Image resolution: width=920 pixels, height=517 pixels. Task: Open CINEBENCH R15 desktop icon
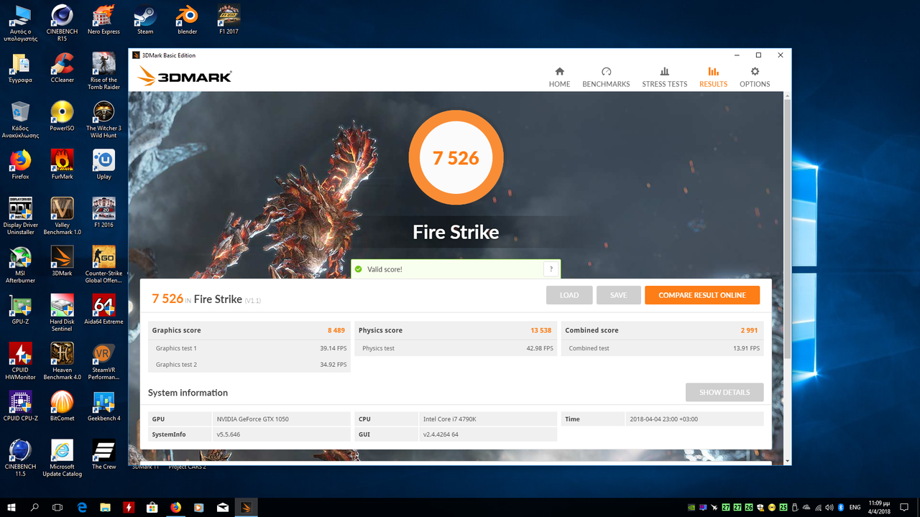pyautogui.click(x=62, y=23)
